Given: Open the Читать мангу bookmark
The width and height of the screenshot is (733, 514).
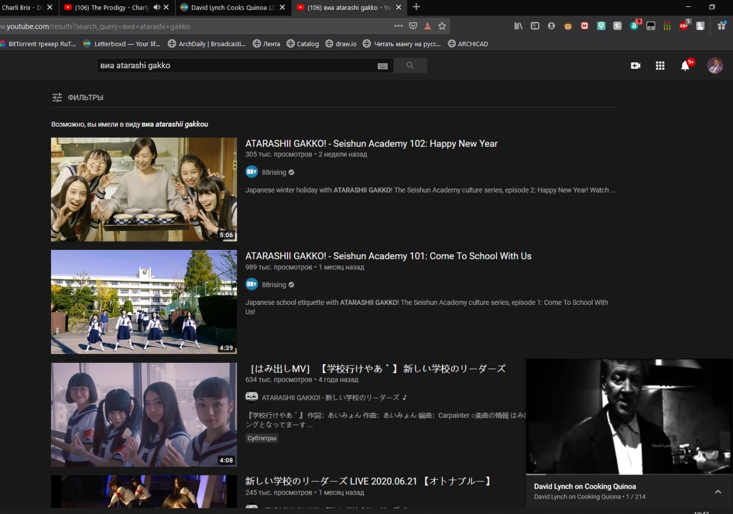Looking at the screenshot, I should 402,44.
